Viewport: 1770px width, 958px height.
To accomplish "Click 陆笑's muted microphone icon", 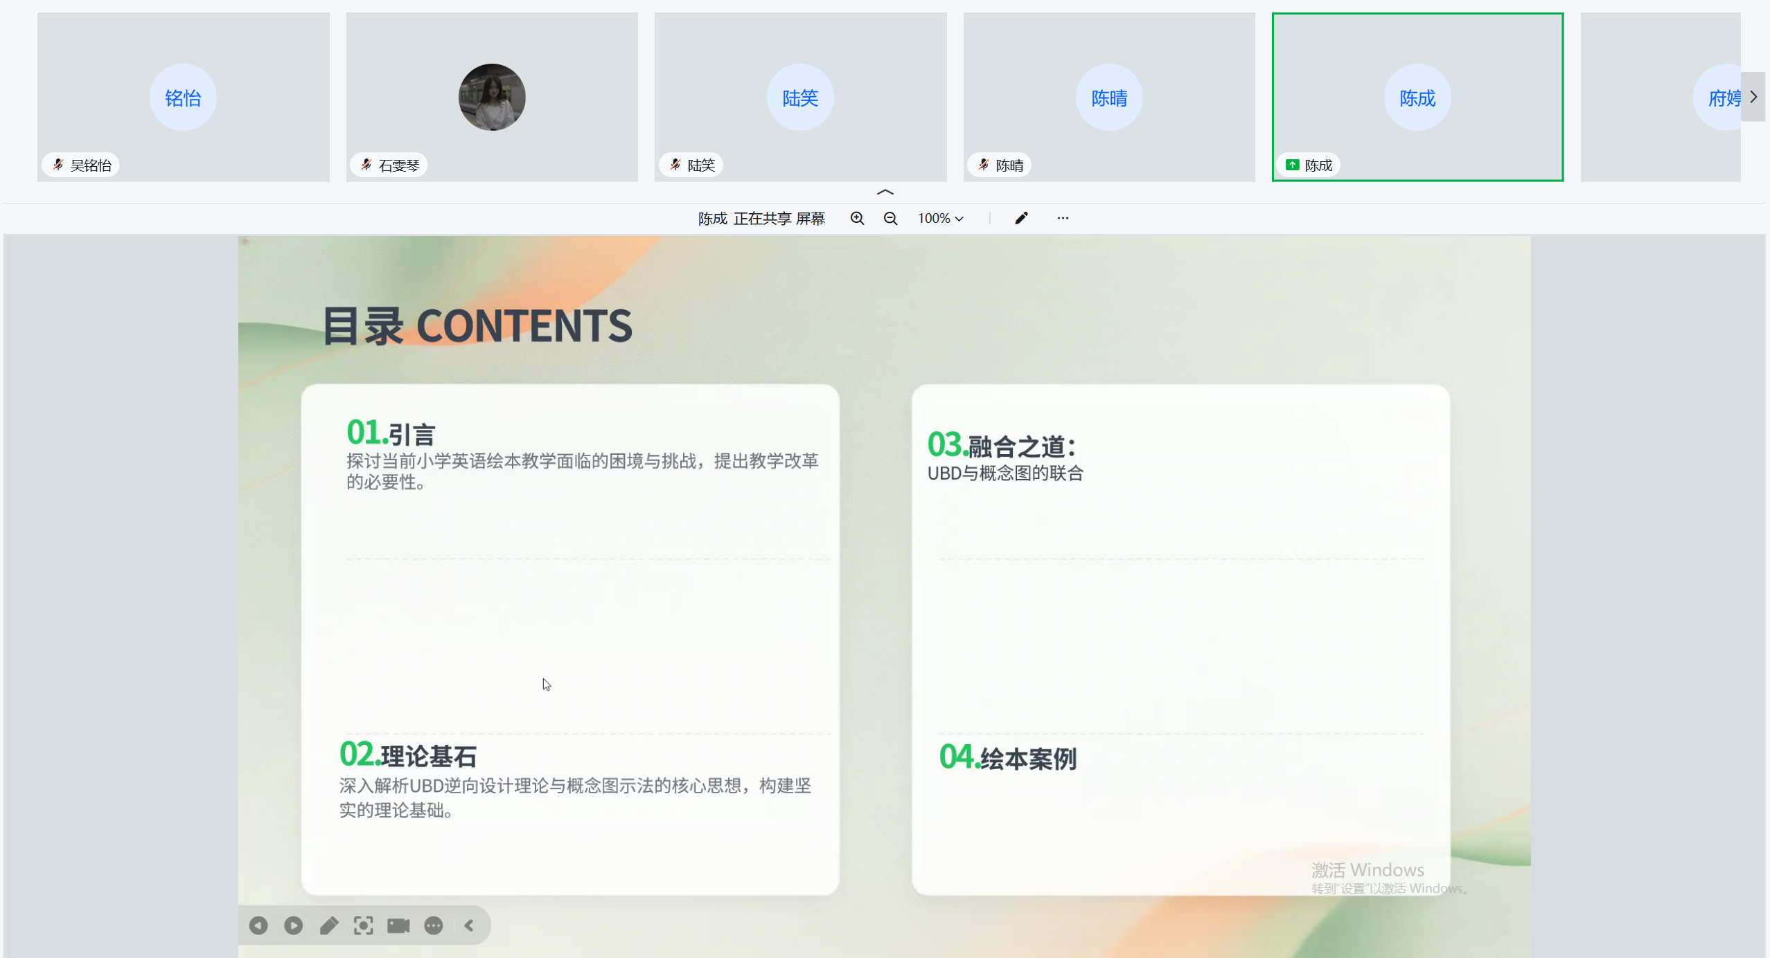I will (675, 165).
